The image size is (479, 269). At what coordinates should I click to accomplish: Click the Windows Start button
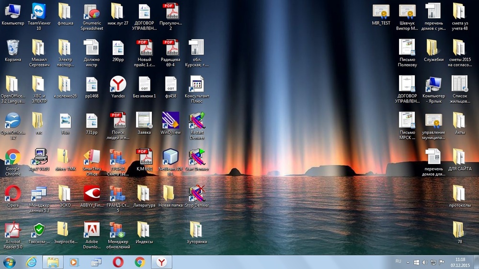9,262
